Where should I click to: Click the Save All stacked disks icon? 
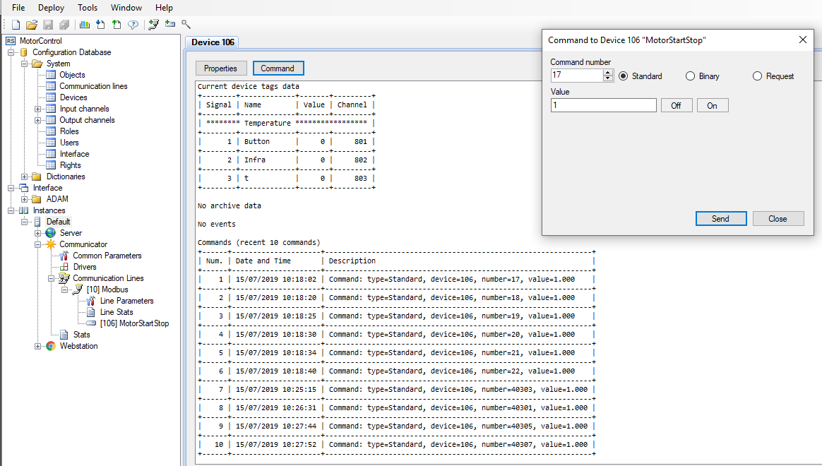pyautogui.click(x=64, y=25)
